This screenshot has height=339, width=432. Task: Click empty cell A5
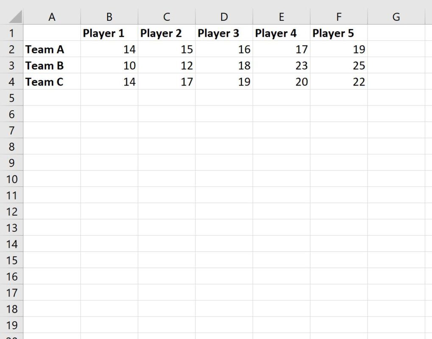pos(52,98)
